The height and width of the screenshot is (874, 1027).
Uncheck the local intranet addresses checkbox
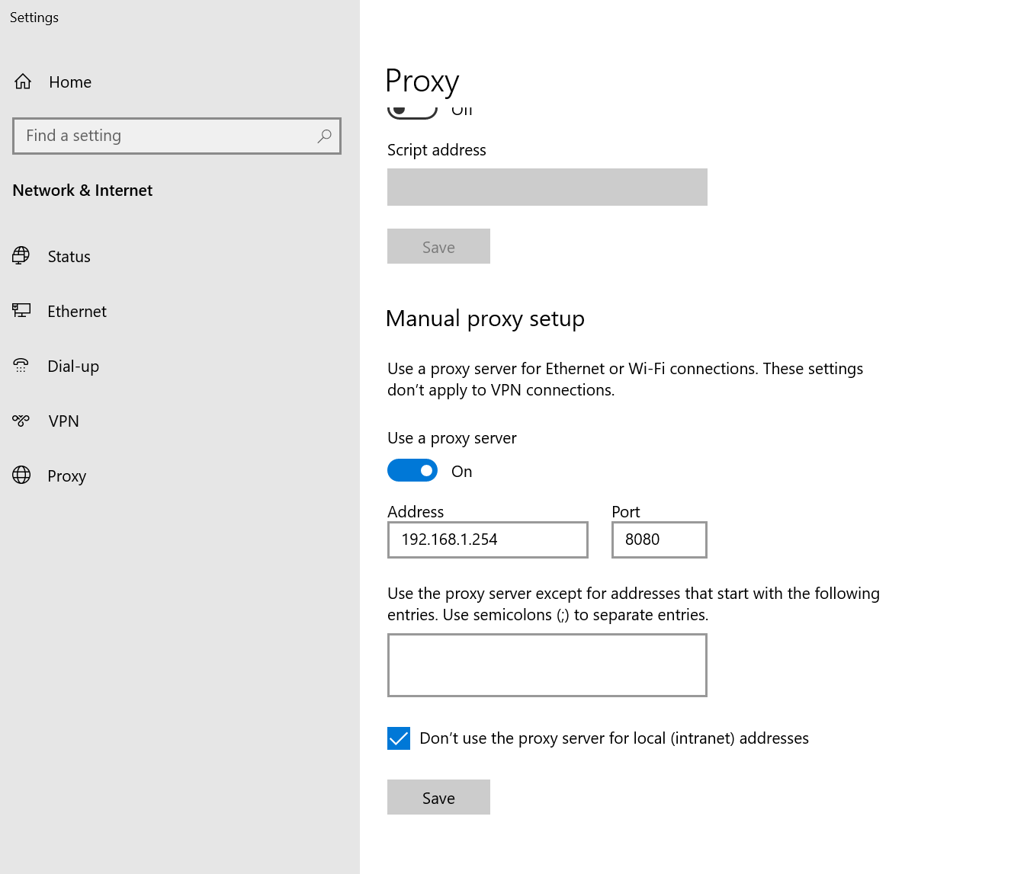pyautogui.click(x=399, y=738)
